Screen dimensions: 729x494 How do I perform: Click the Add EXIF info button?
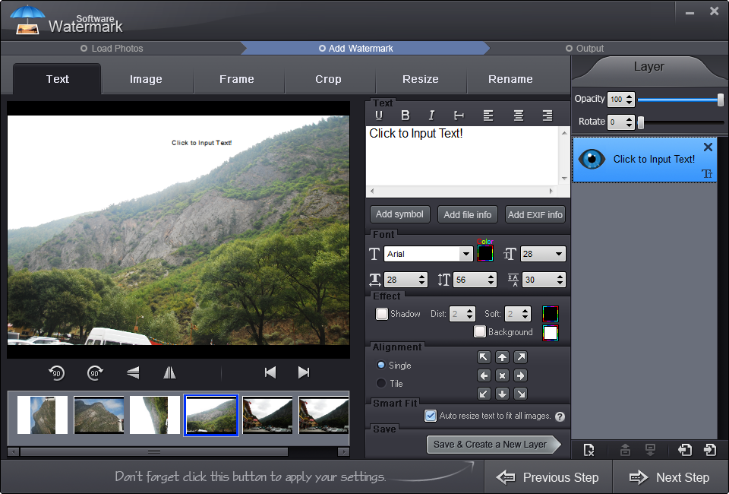tap(535, 215)
